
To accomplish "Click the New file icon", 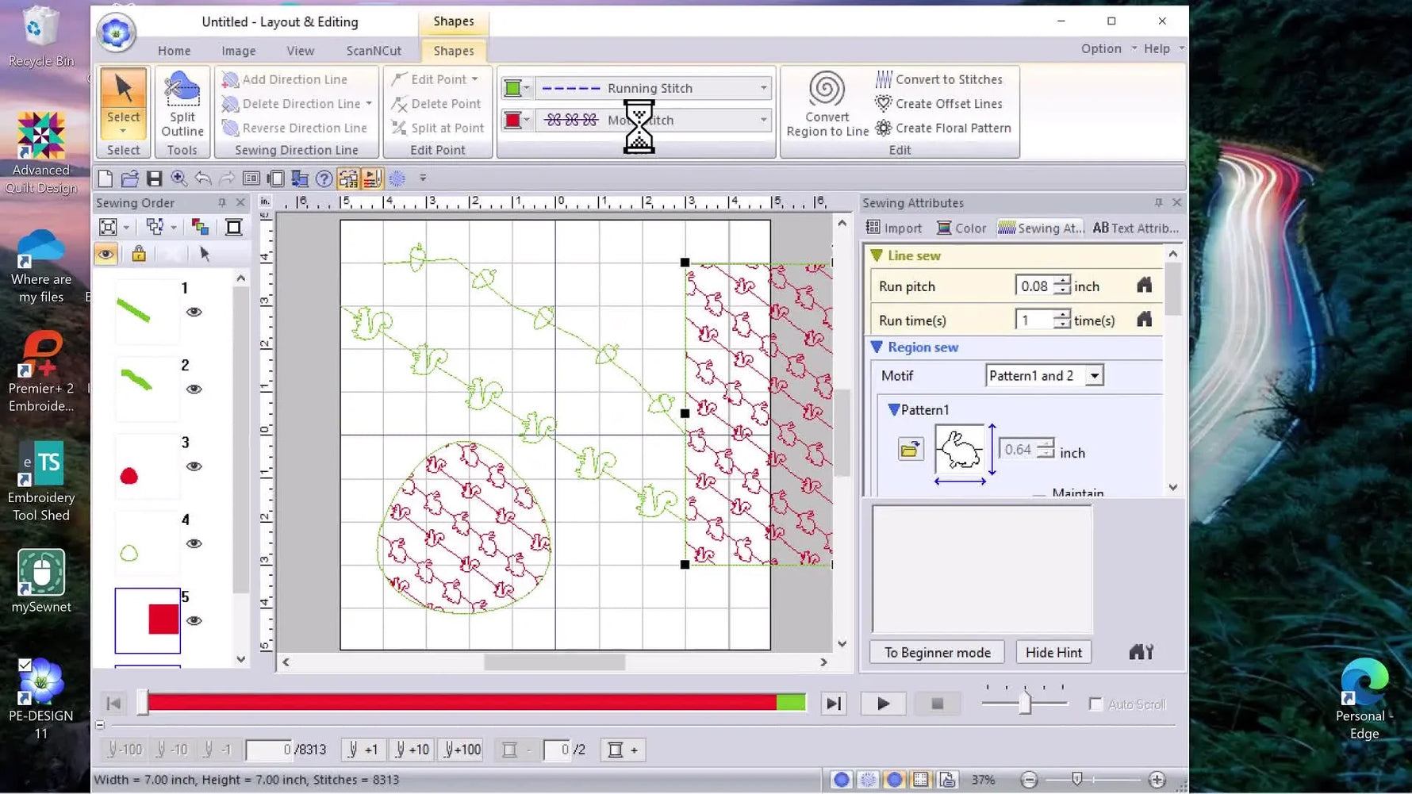I will click(106, 179).
